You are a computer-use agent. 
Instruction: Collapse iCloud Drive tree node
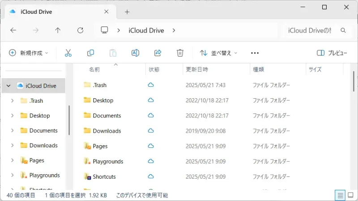9,85
